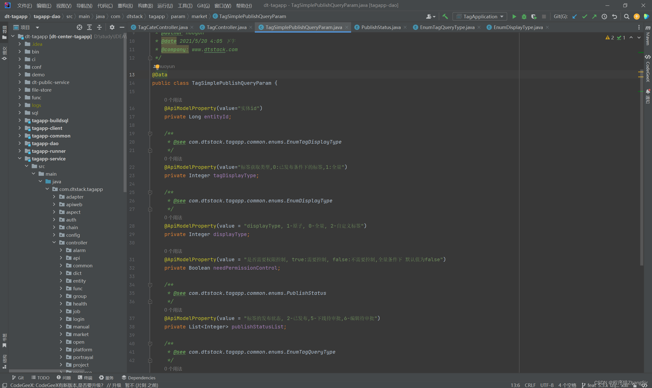This screenshot has width=652, height=388.
Task: Fold the Javadoc comment at line 19
Action: (150, 134)
